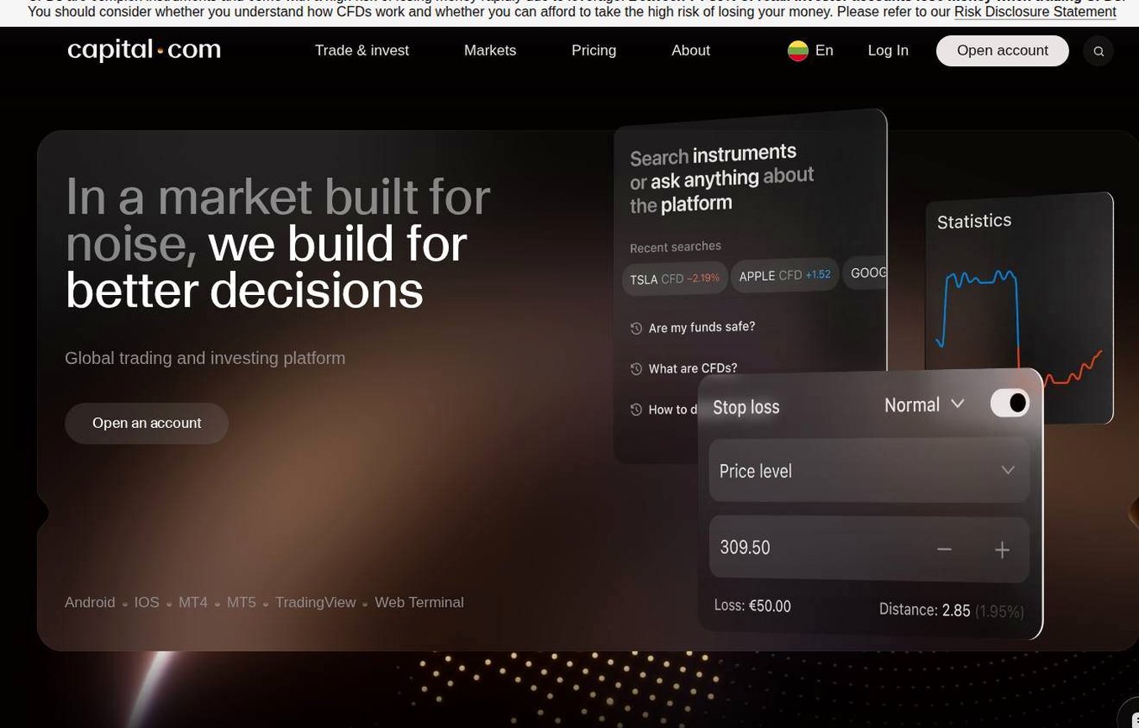The height and width of the screenshot is (728, 1139).
Task: Click history icon beside 'What are CFDs?'
Action: [x=636, y=369]
